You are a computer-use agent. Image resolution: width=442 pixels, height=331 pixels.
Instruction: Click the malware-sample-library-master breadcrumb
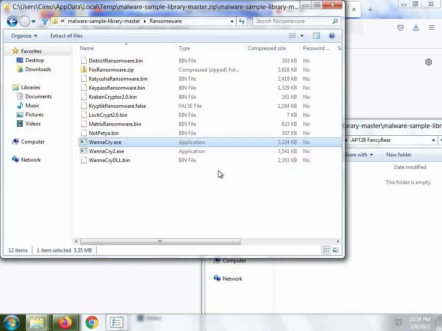tap(104, 21)
